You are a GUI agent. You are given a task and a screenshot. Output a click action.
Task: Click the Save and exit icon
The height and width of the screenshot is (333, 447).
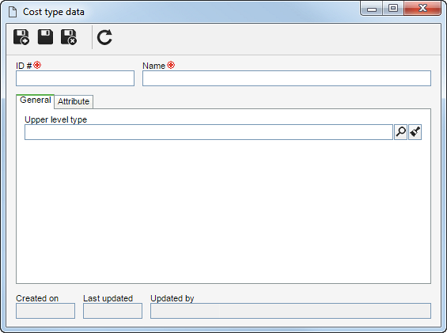coord(69,37)
